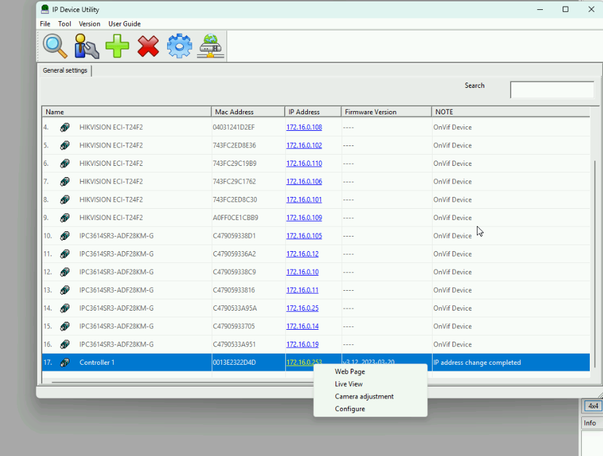
Task: Click the red X delete device icon
Action: click(x=148, y=46)
